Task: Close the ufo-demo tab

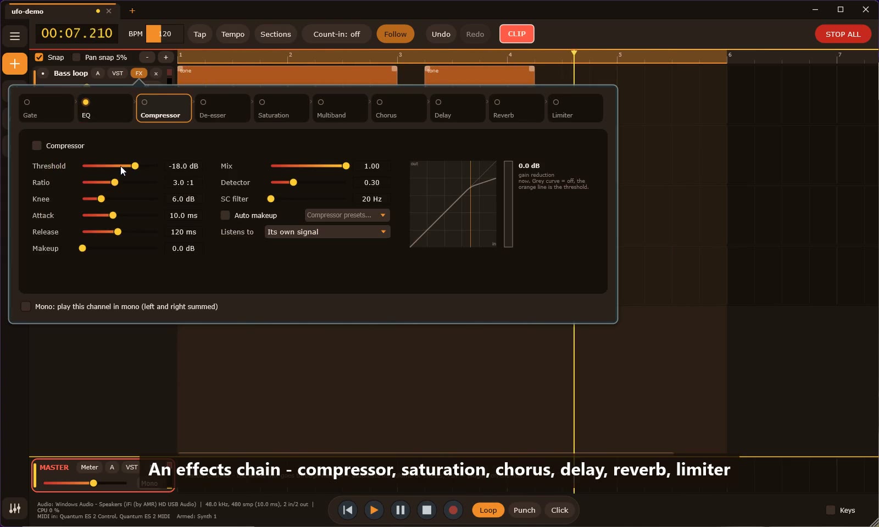Action: click(109, 11)
